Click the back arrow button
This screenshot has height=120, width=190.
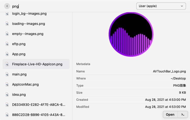coord(7,6)
